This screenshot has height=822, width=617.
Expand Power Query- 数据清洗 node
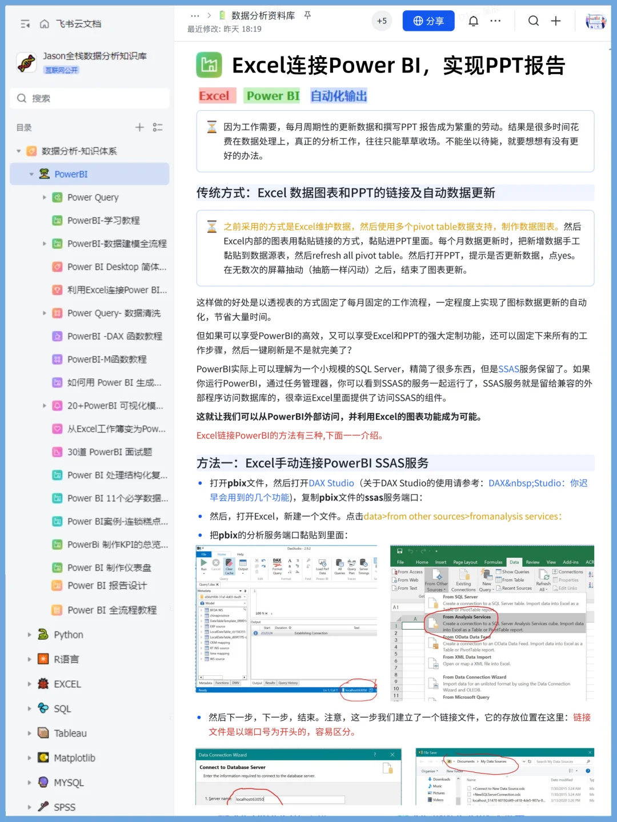(45, 313)
